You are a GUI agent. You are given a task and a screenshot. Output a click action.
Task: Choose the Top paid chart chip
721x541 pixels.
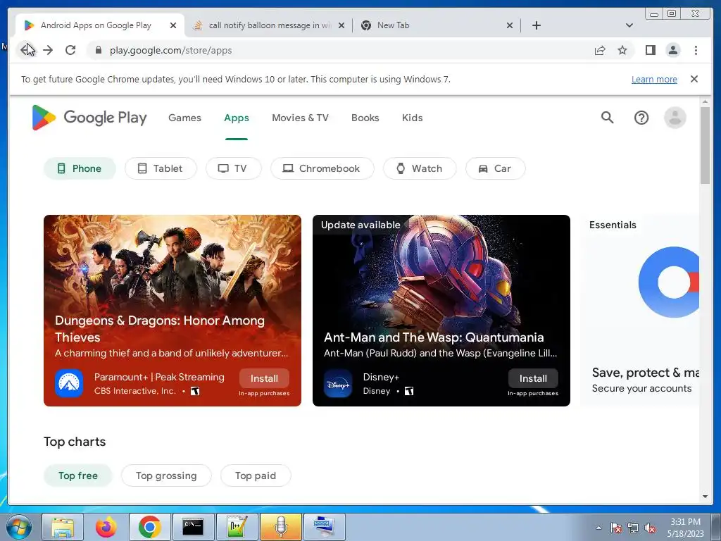point(255,475)
